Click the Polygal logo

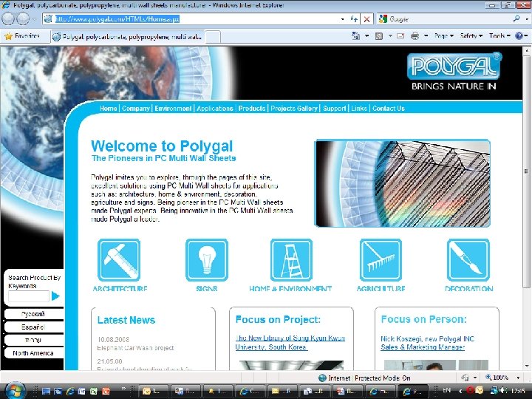tap(454, 71)
